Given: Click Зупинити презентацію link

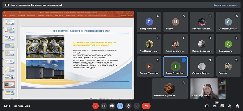Looking at the screenshot, I should 226,5.
